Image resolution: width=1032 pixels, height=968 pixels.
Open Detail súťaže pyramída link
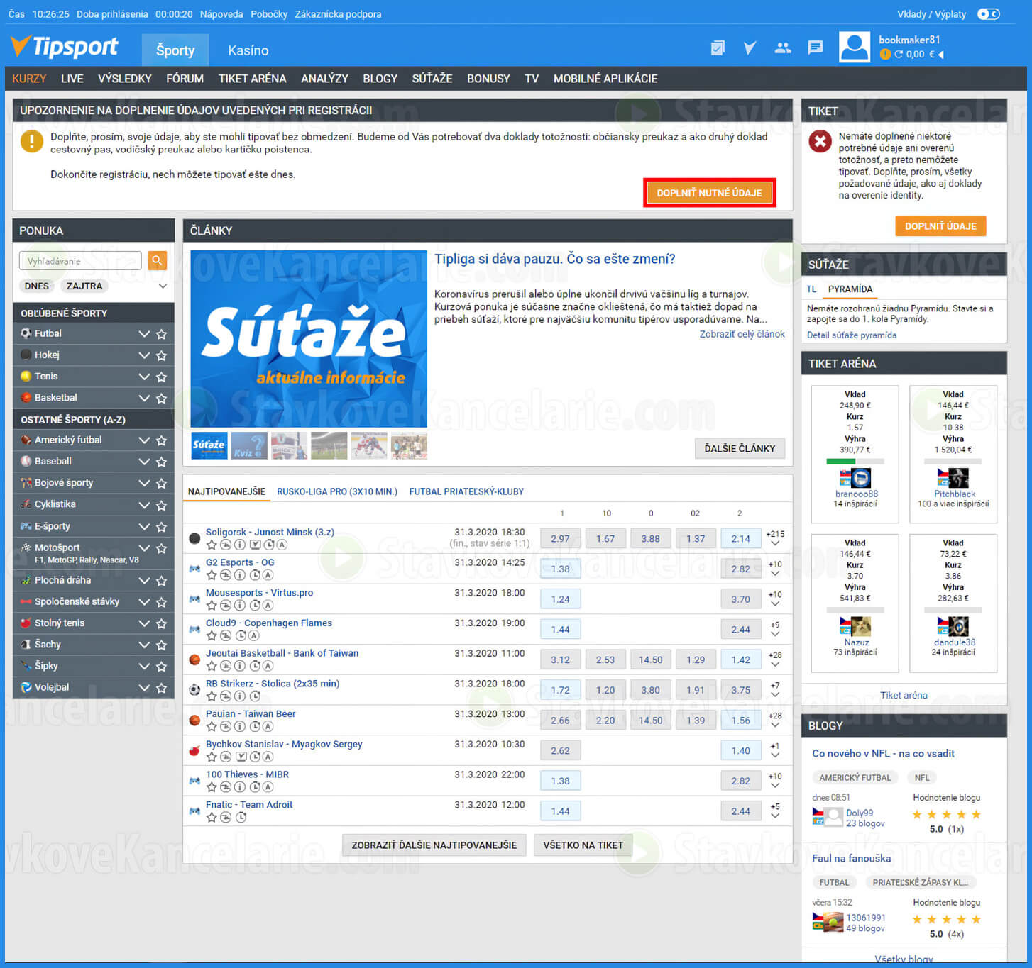coord(852,335)
